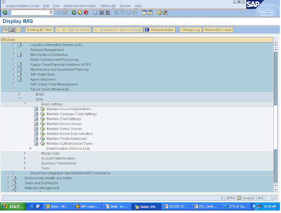Select Maintain Subtransaction Types text
This screenshot has width=281, height=213.
coord(69,143)
